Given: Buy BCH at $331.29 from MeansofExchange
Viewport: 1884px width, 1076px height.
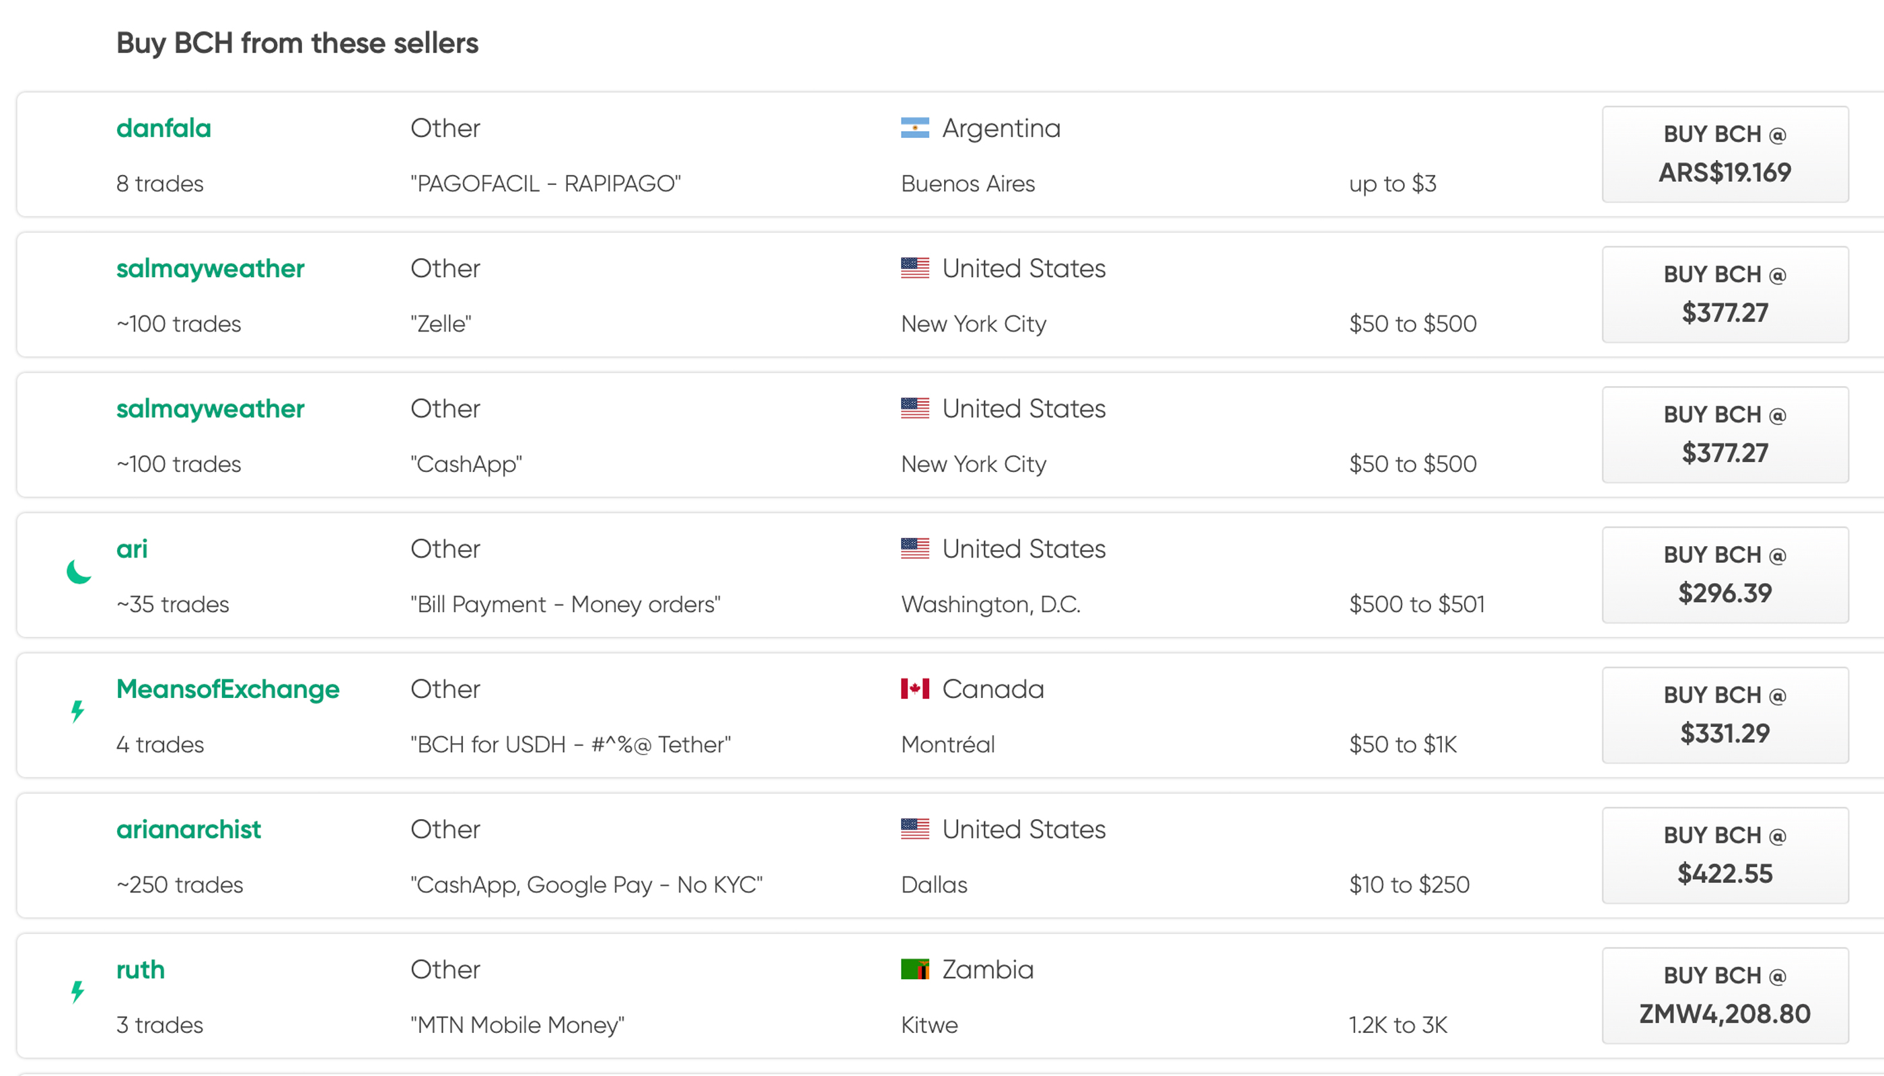Looking at the screenshot, I should coord(1725,715).
